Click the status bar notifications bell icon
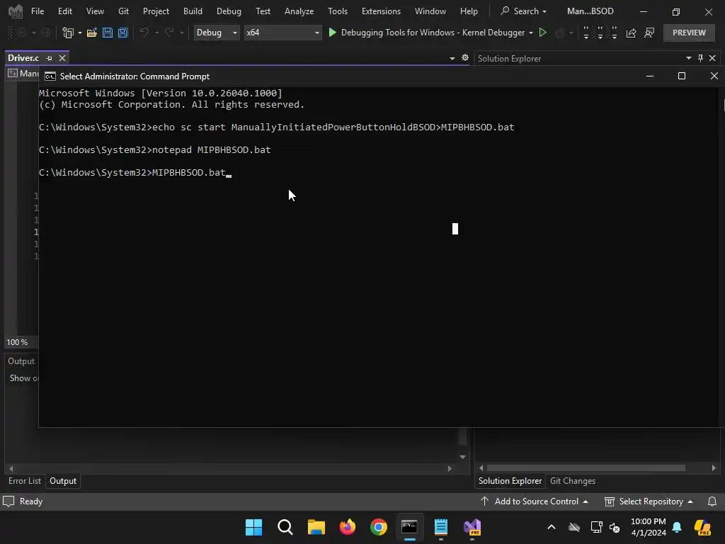Image resolution: width=725 pixels, height=544 pixels. click(712, 501)
